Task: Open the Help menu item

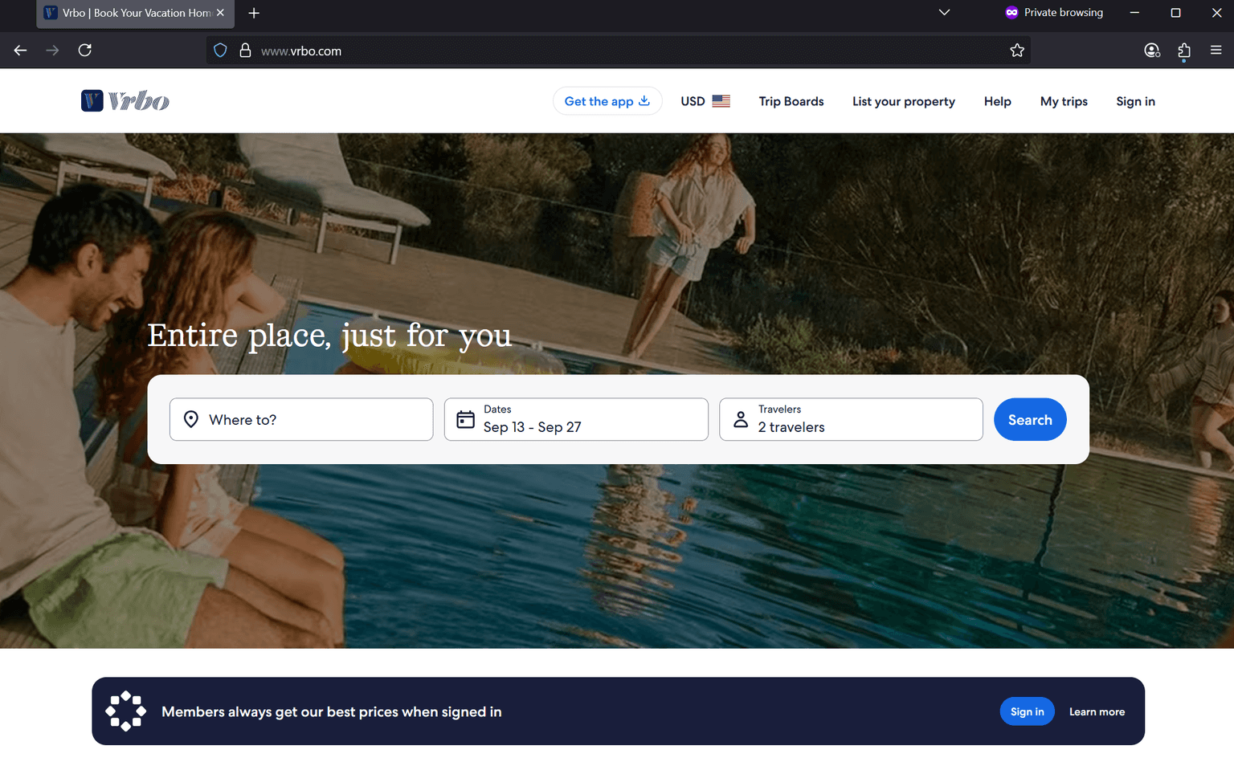Action: (997, 101)
